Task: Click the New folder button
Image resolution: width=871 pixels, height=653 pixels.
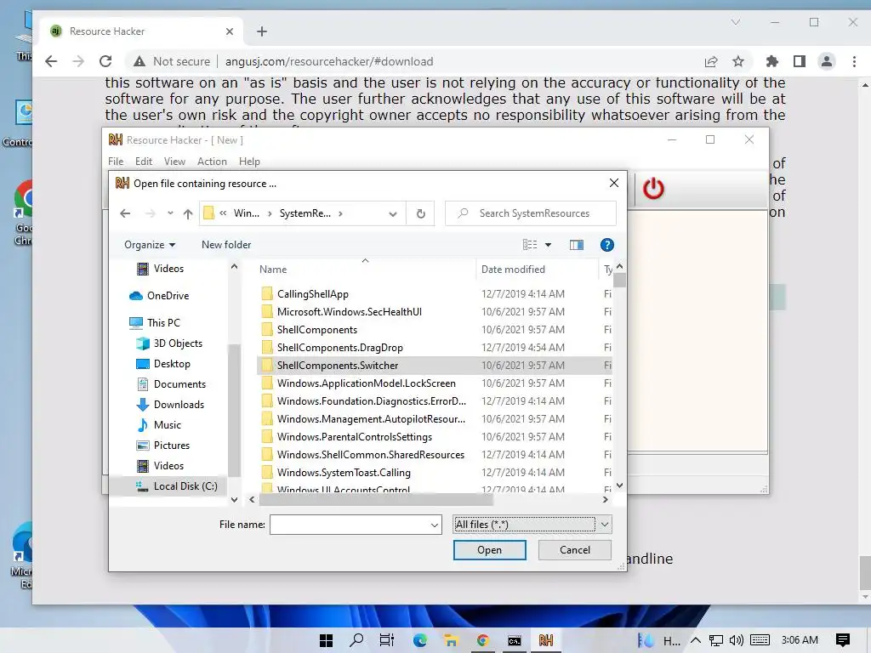Action: point(226,245)
